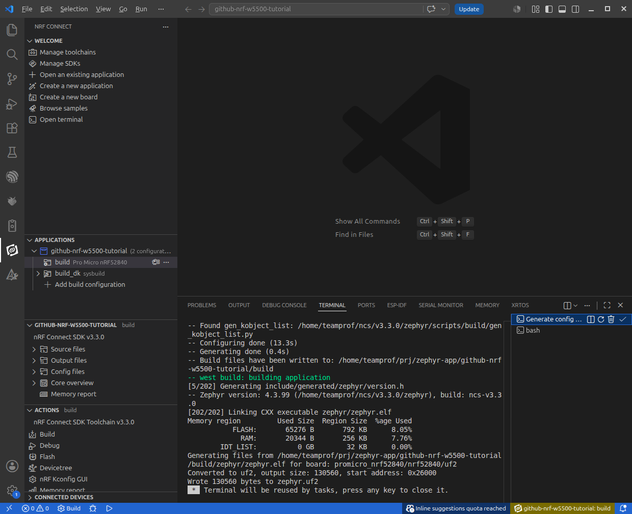
Task: Expand the build_dk sysbuild configuration
Action: (x=38, y=274)
